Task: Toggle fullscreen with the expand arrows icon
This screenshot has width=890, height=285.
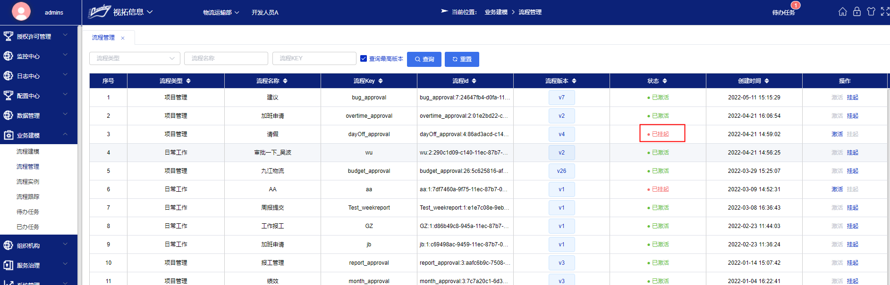Action: (x=885, y=12)
